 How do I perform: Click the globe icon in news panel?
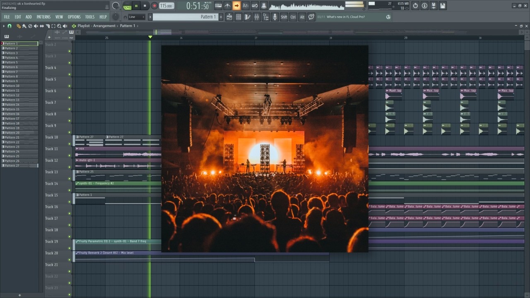click(388, 17)
